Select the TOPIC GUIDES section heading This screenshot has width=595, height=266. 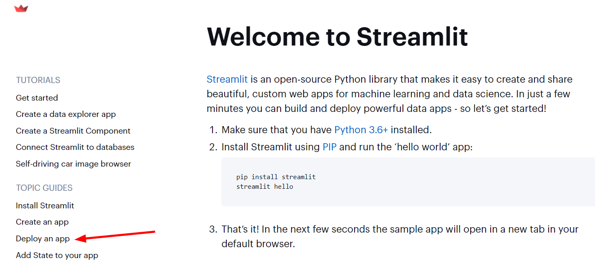(44, 188)
